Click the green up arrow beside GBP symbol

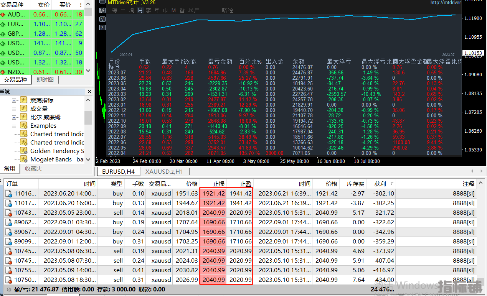pos(3,34)
